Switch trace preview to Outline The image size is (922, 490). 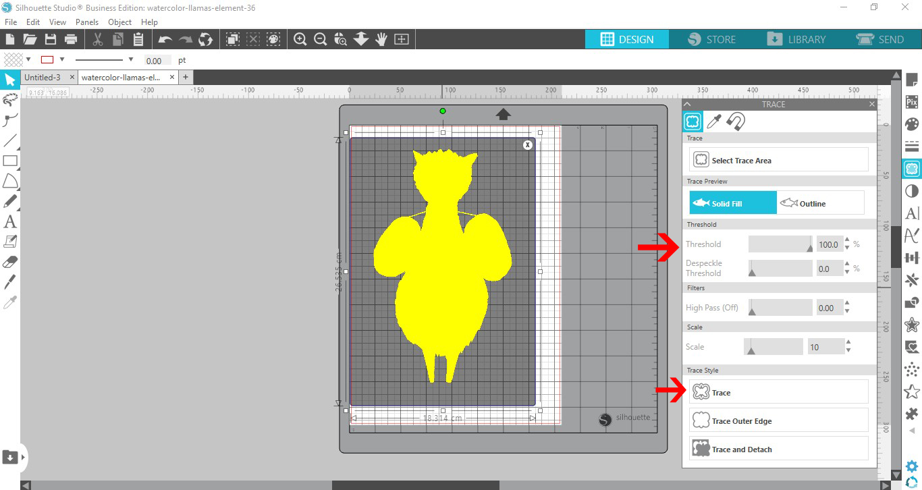point(820,202)
